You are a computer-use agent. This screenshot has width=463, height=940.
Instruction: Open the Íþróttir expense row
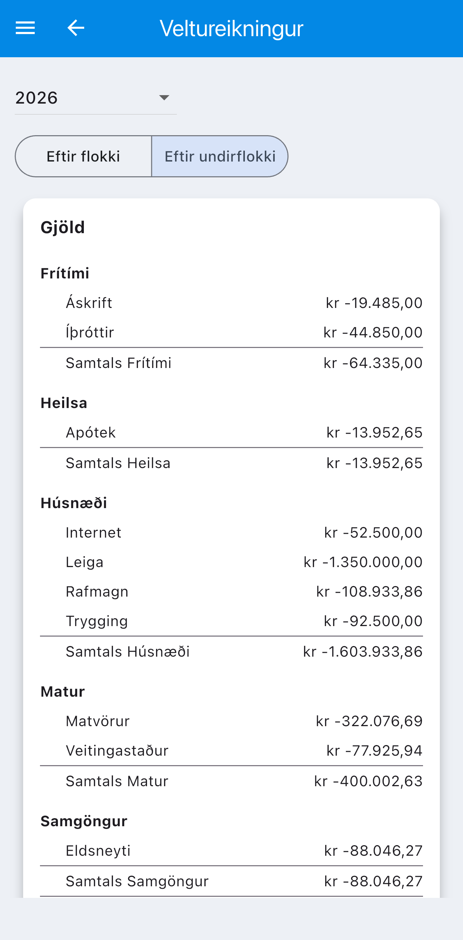point(231,333)
